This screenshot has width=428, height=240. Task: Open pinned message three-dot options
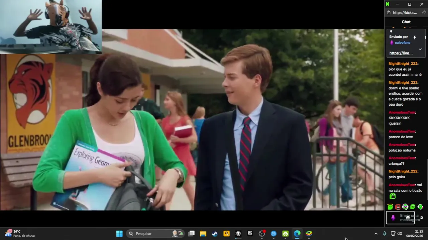[x=425, y=37]
